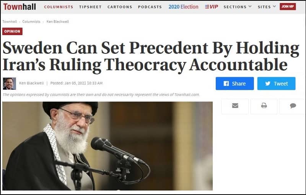
Task: Open the Tipsheet nav menu item
Action: pyautogui.click(x=90, y=7)
